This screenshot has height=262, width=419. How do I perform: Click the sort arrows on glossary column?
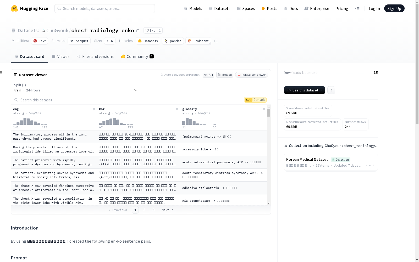(x=264, y=109)
